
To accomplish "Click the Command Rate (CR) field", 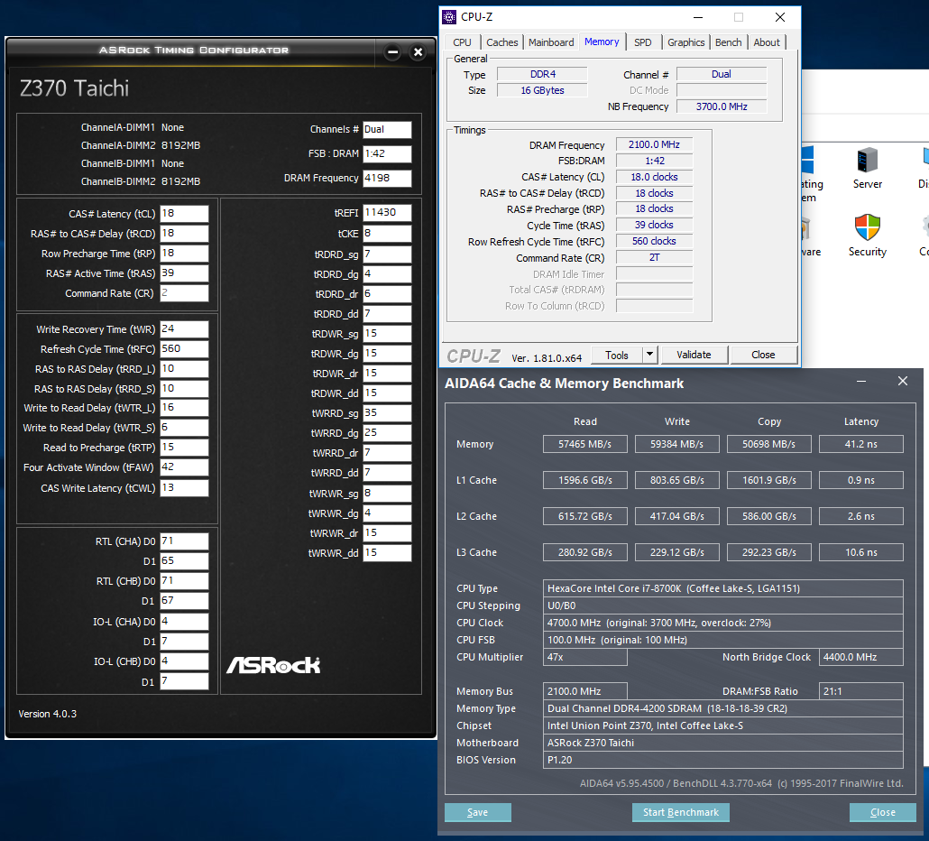I will (x=184, y=293).
